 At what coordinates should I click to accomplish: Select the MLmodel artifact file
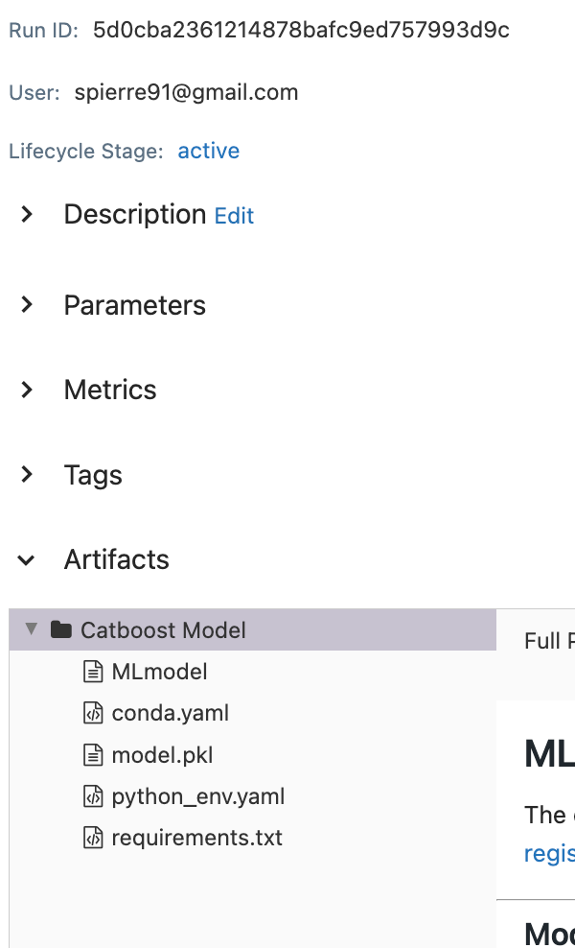(x=159, y=672)
